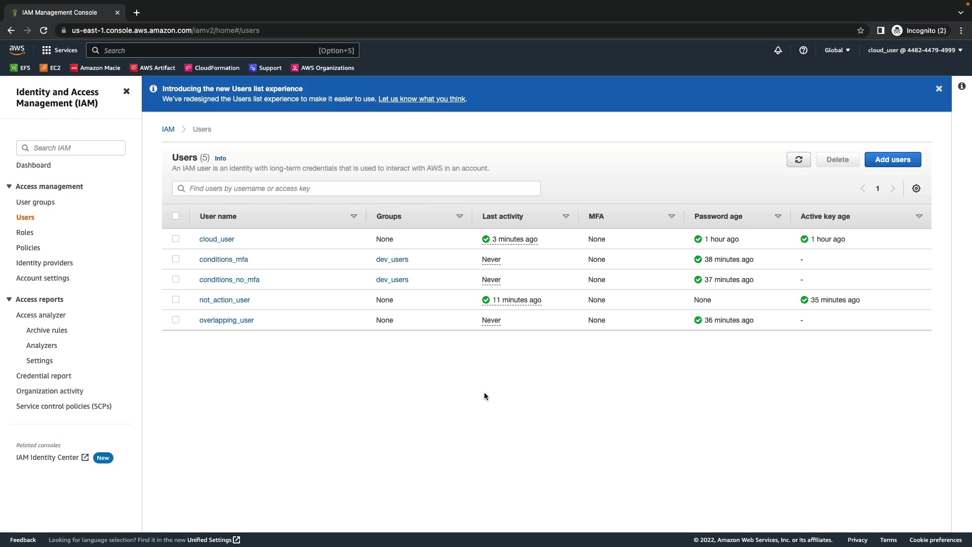The width and height of the screenshot is (972, 547).
Task: Select the cloud_user row checkbox
Action: coord(176,239)
